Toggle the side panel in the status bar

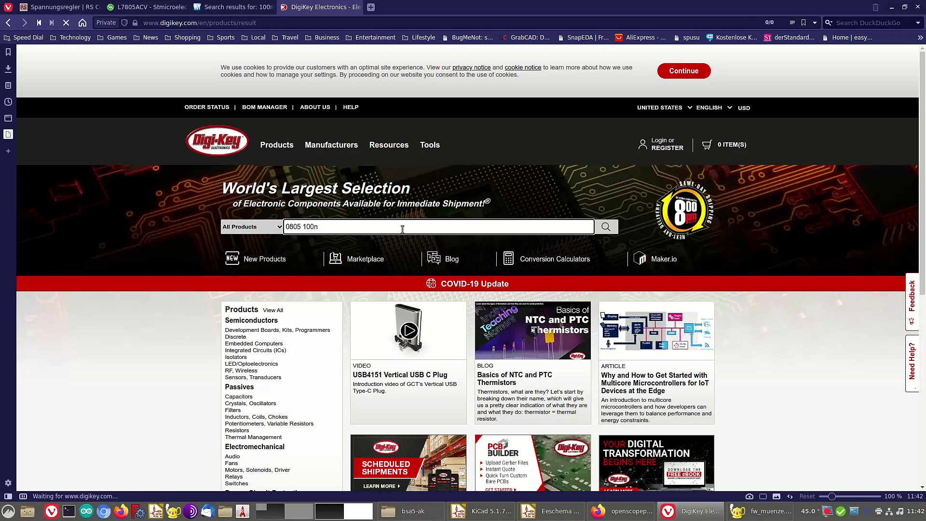click(x=8, y=496)
